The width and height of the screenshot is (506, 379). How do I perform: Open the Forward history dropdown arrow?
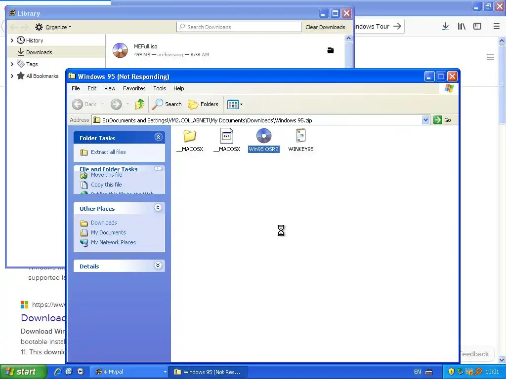(x=127, y=104)
